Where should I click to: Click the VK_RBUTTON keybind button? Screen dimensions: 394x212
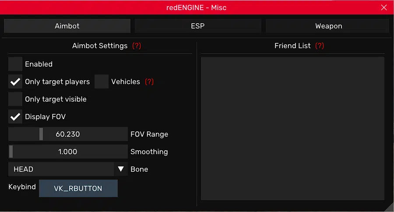(78, 188)
